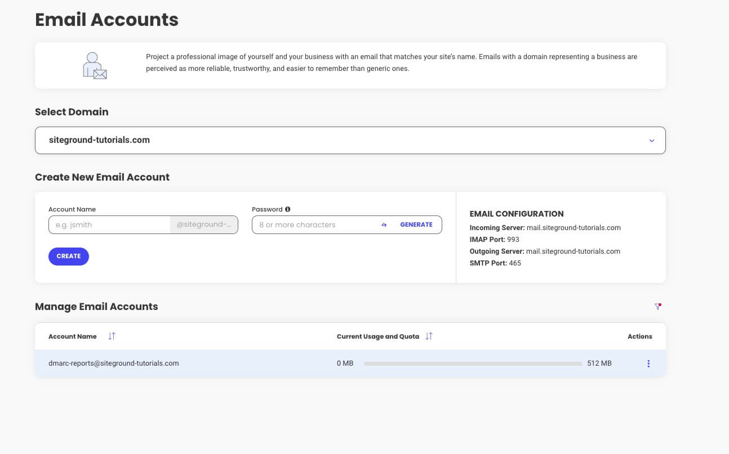
Task: Click the password info icon
Action: coord(288,209)
